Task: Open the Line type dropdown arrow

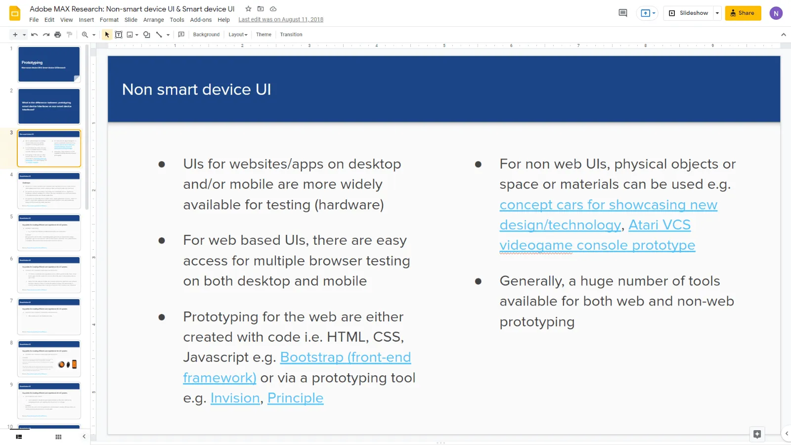Action: (168, 35)
